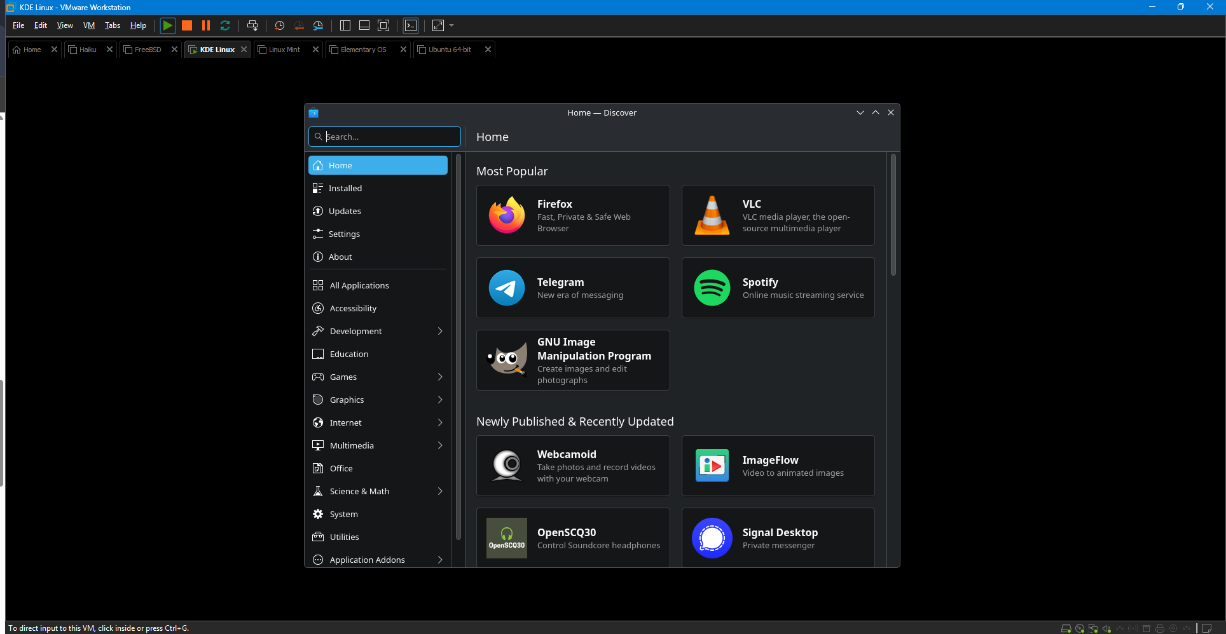1226x634 pixels.
Task: Go to Updates in Discover sidebar
Action: (x=345, y=211)
